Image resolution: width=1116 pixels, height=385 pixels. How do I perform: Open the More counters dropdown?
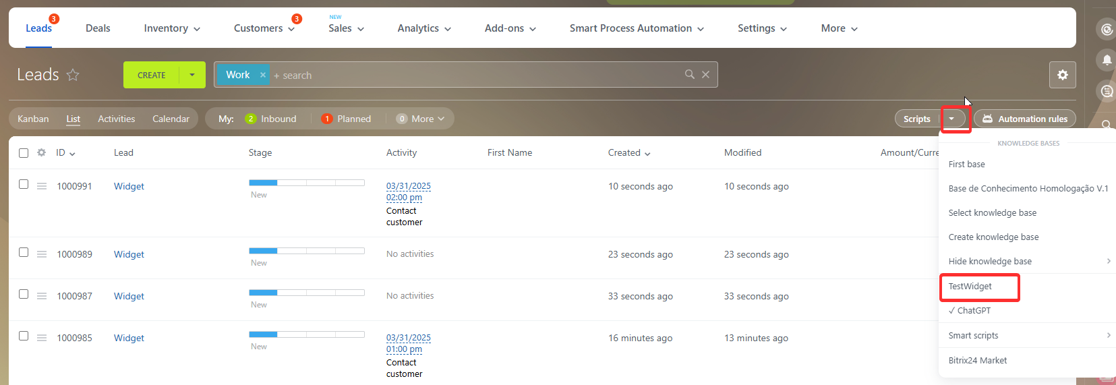(x=421, y=119)
